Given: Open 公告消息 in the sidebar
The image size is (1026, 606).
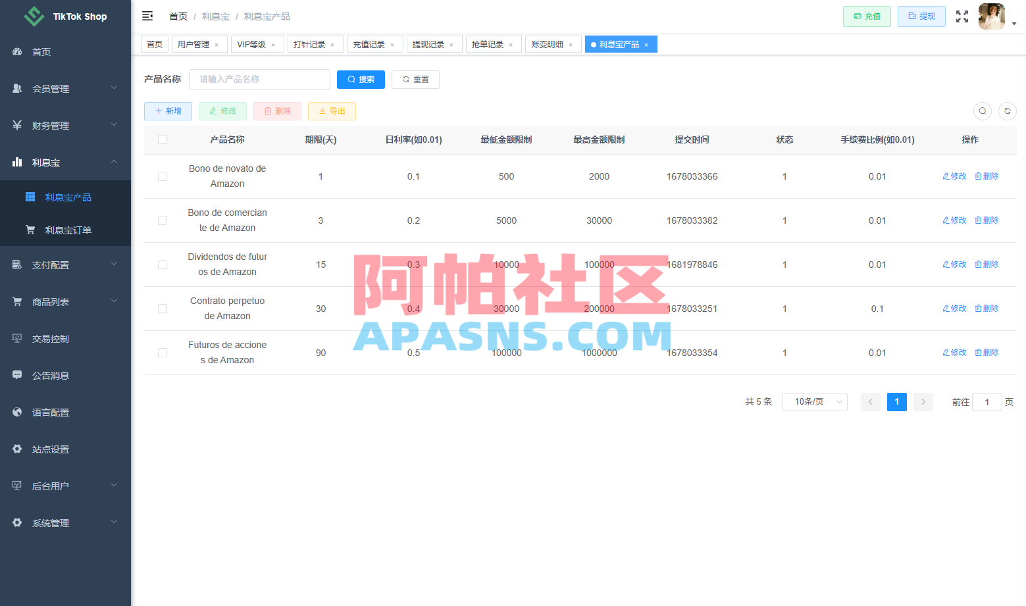Looking at the screenshot, I should coord(65,376).
